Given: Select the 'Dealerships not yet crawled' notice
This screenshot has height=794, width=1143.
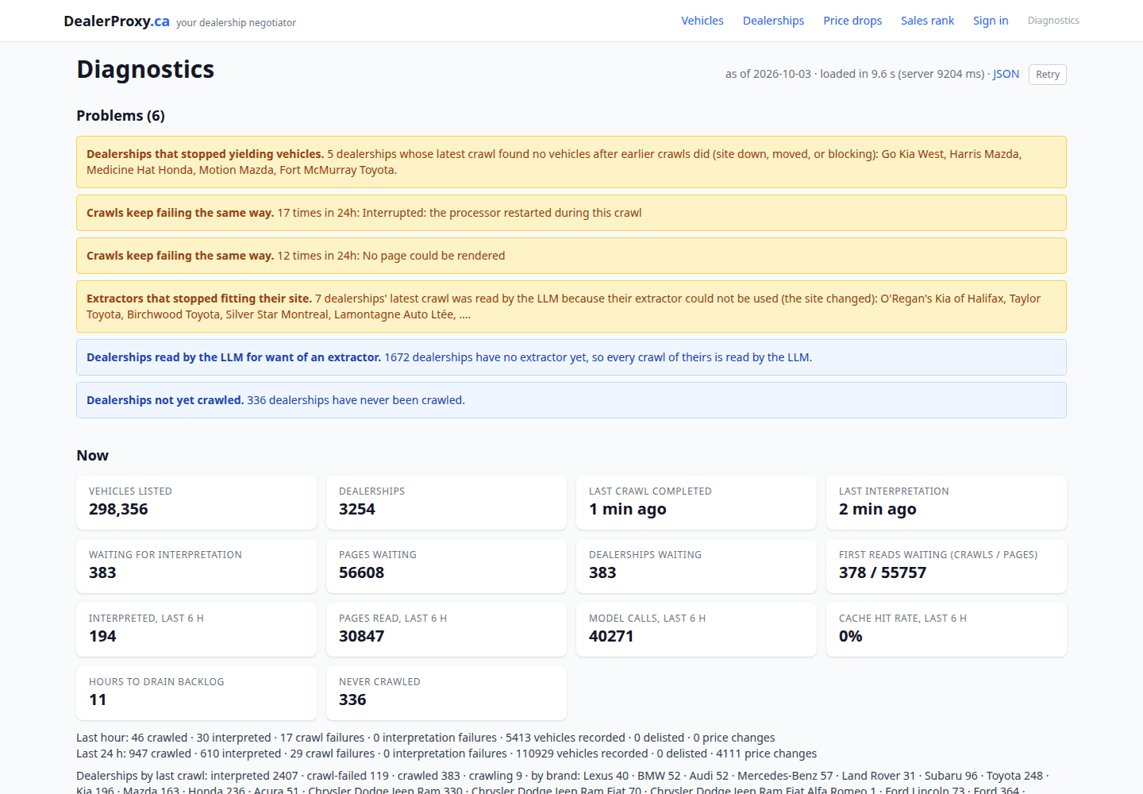Looking at the screenshot, I should pyautogui.click(x=571, y=400).
